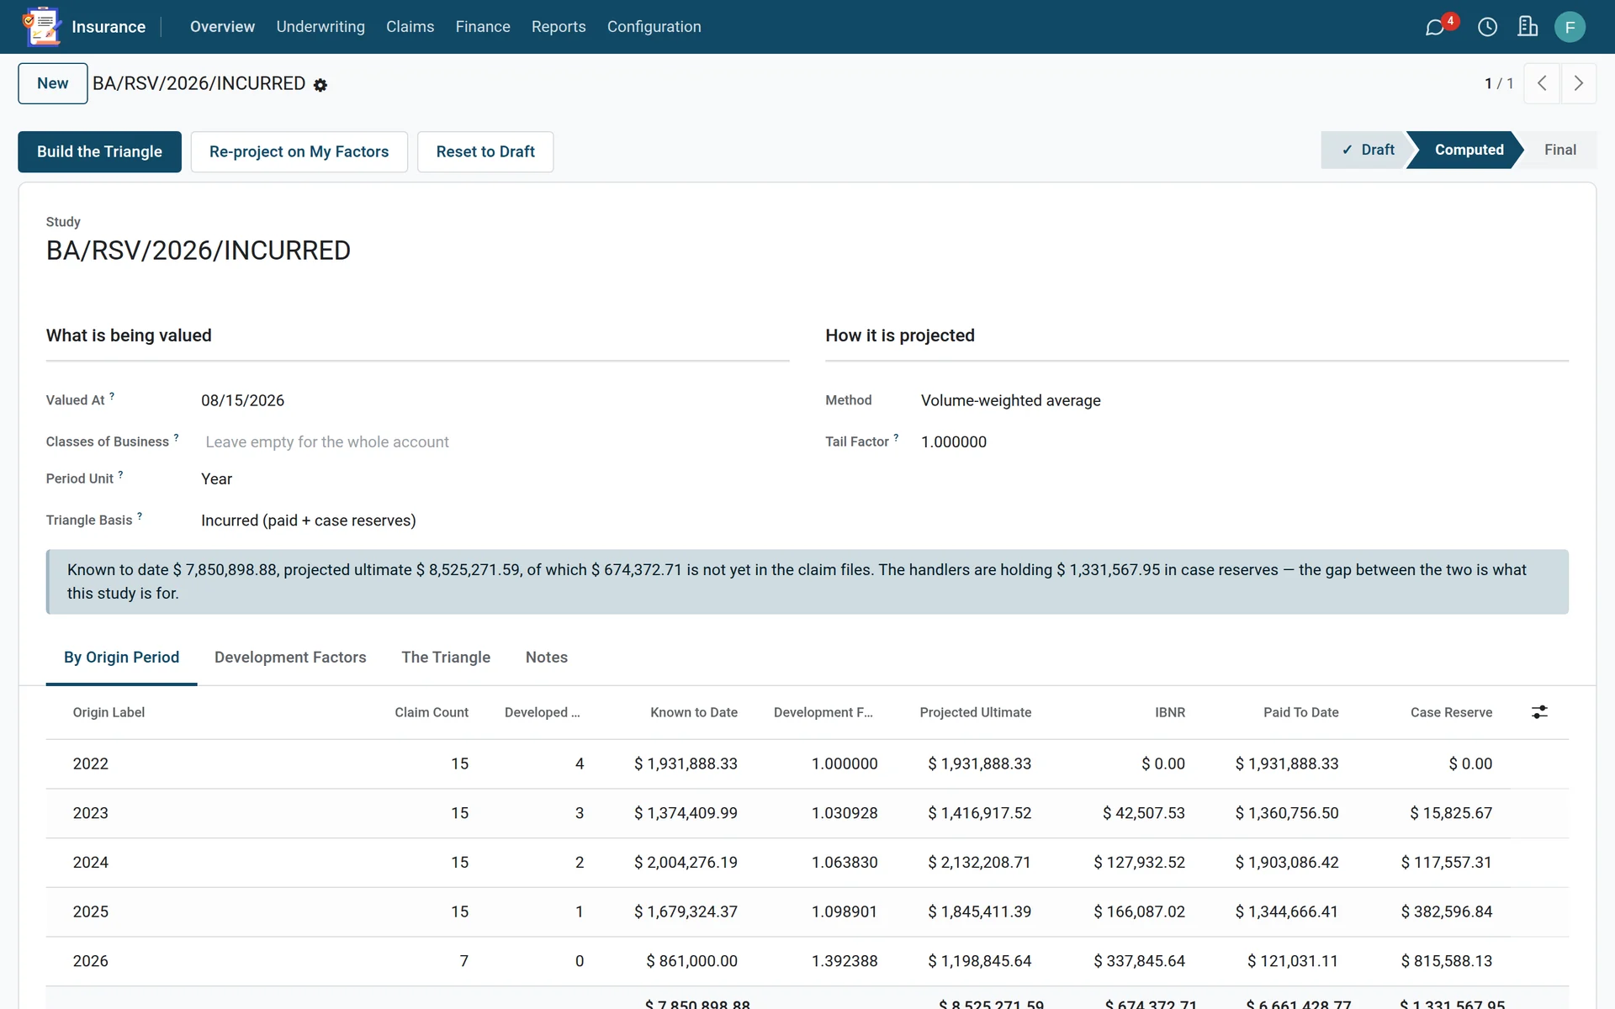Open the company switcher building icon

[1528, 27]
